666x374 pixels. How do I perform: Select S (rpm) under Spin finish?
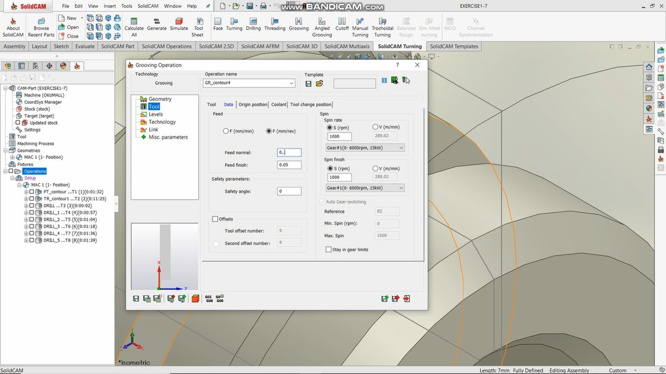click(x=329, y=168)
